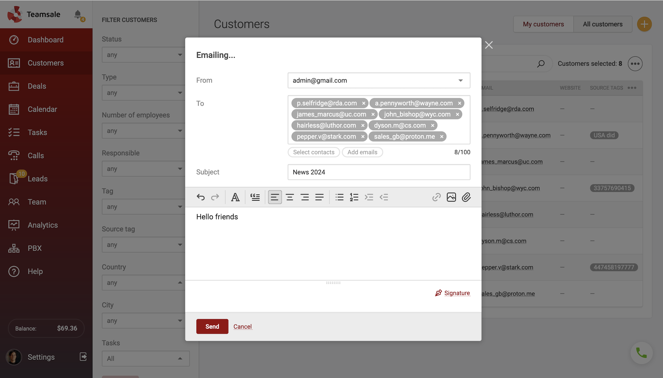Open the font formatting tool
The height and width of the screenshot is (378, 663).
coord(235,197)
